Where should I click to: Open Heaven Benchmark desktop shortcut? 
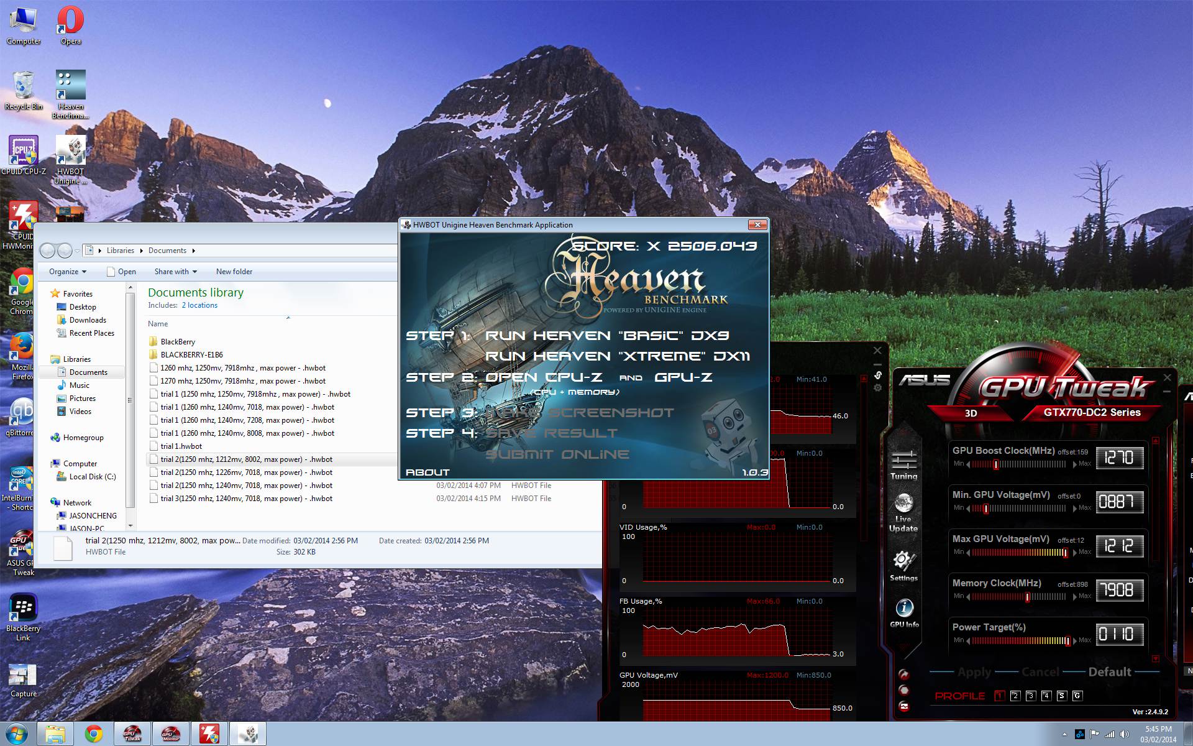(x=70, y=94)
